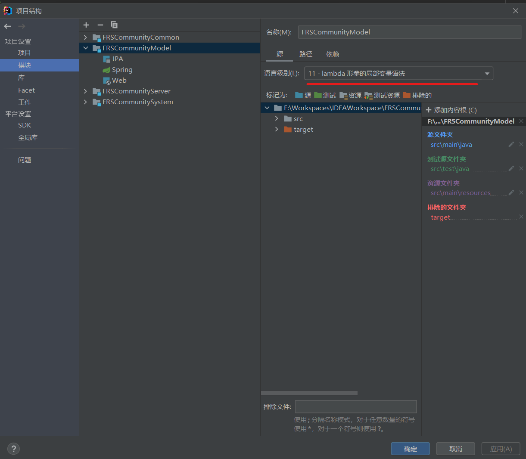The width and height of the screenshot is (526, 459).
Task: Mark folder as 测试 (Tests)
Action: pos(325,95)
